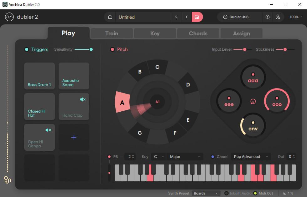Open app settings via the gear icon
307x197 pixels.
(268, 17)
